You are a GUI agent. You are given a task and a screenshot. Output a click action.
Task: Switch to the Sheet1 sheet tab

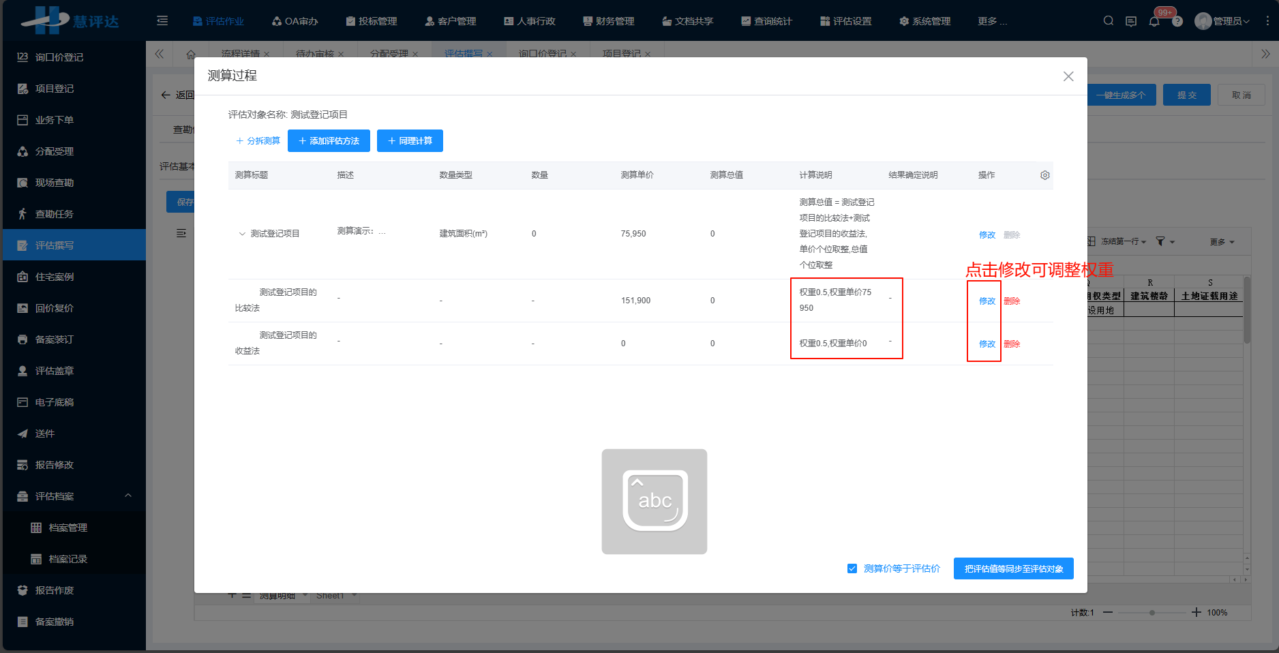(x=331, y=595)
